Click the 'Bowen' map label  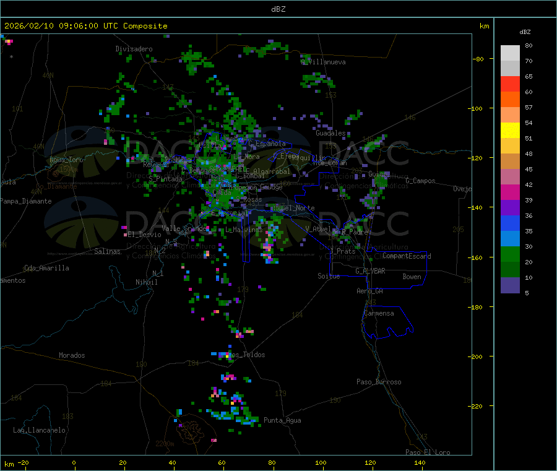[412, 277]
